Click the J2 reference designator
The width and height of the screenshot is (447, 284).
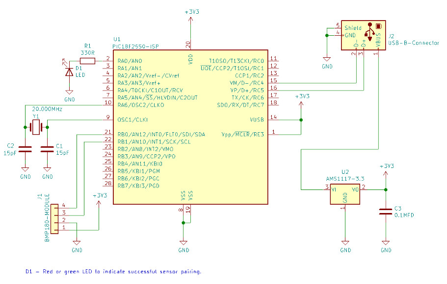click(x=391, y=36)
